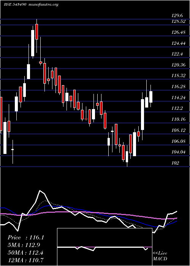
Task: Click the 124.44 price axis label
Action: 179,43
